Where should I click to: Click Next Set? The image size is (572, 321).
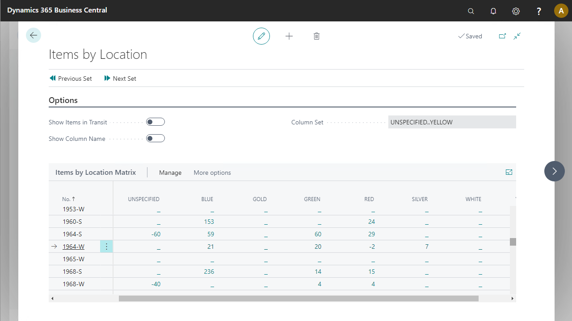120,78
